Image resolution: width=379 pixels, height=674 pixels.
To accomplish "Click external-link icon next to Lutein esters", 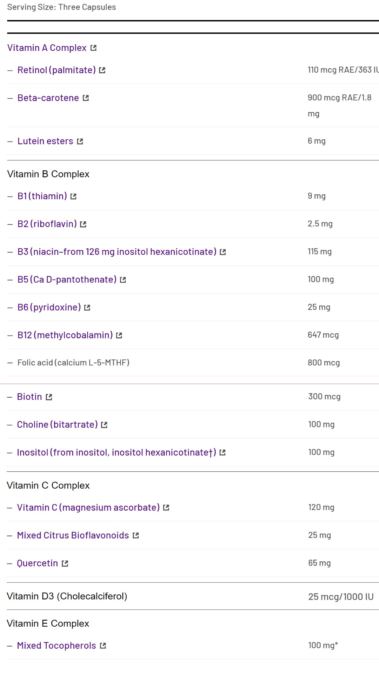I will click(x=80, y=141).
